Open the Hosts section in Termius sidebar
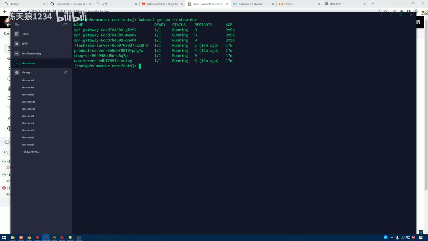 click(x=41, y=34)
